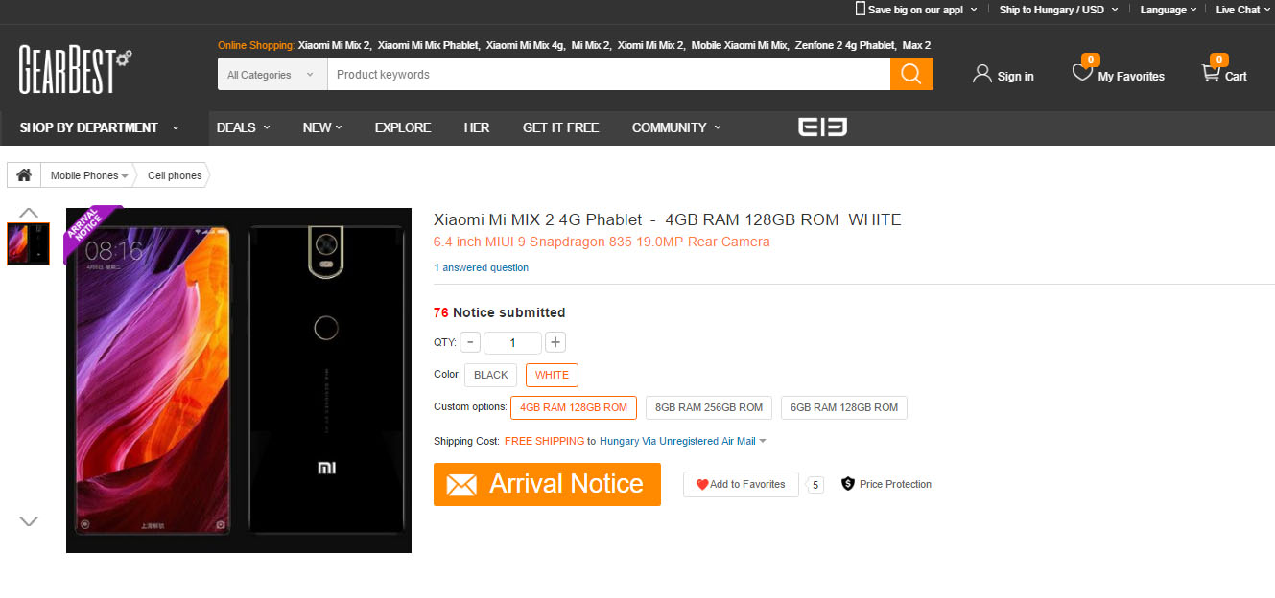Open the All Categories dropdown

272,75
